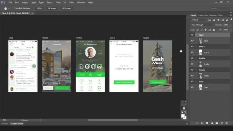Lock transparent pixels icon
Image resolution: width=233 pixels, height=131 pixels.
point(197,30)
